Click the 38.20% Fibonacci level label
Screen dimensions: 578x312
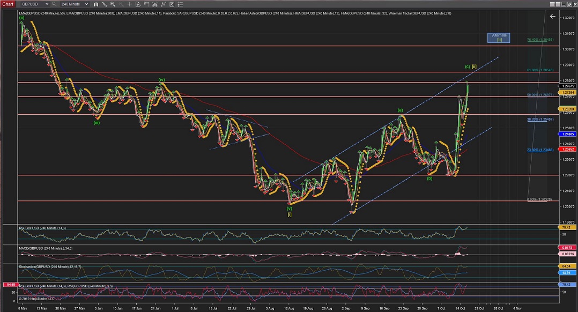pos(540,120)
